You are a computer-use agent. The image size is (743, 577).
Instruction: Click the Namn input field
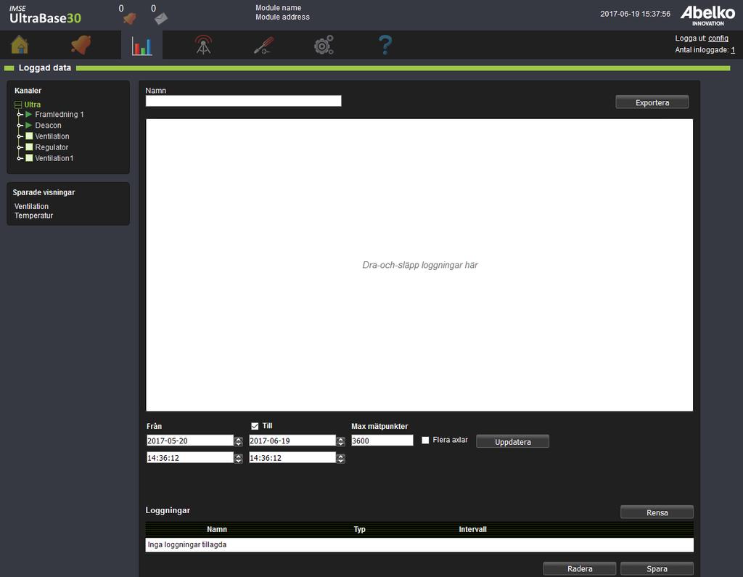[243, 100]
